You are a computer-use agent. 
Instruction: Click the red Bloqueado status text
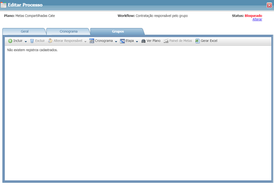[x=253, y=16]
